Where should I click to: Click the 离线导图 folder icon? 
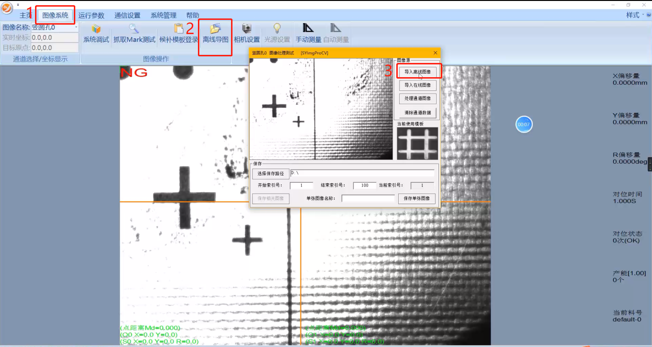(215, 29)
